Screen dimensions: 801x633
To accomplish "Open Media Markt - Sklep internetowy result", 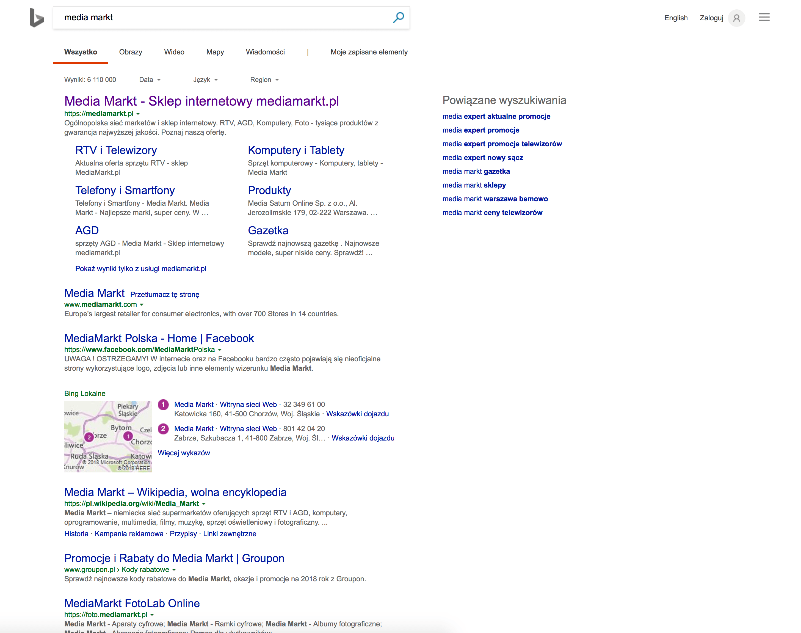I will 201,101.
